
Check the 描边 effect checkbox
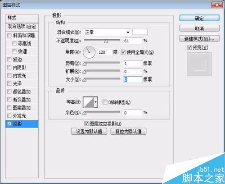click(9, 60)
